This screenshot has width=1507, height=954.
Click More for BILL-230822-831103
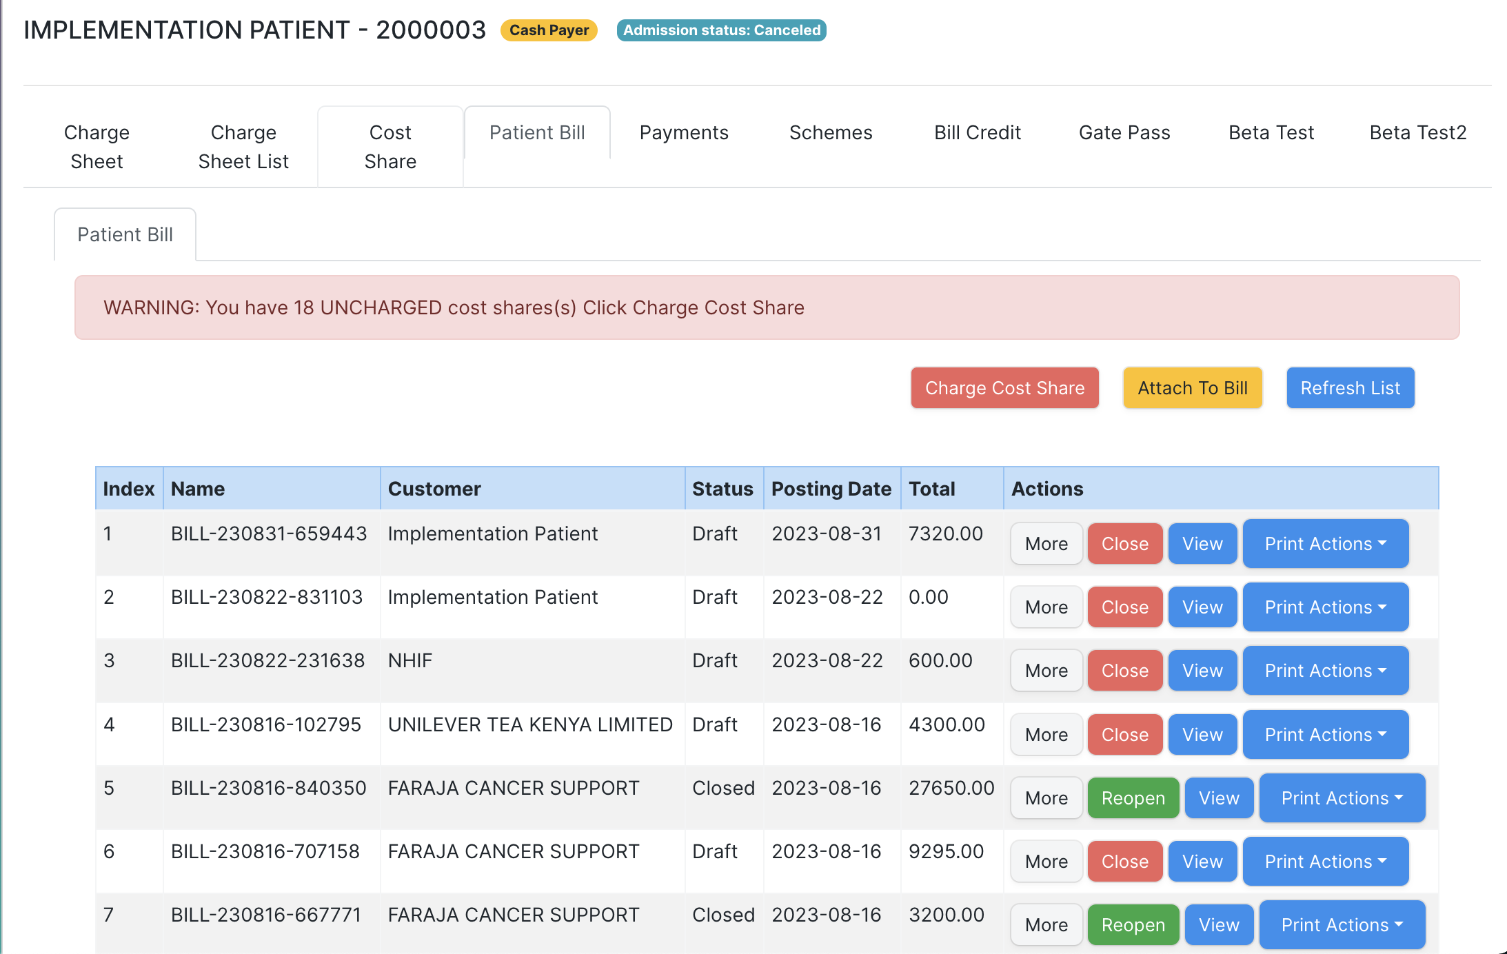pyautogui.click(x=1046, y=607)
